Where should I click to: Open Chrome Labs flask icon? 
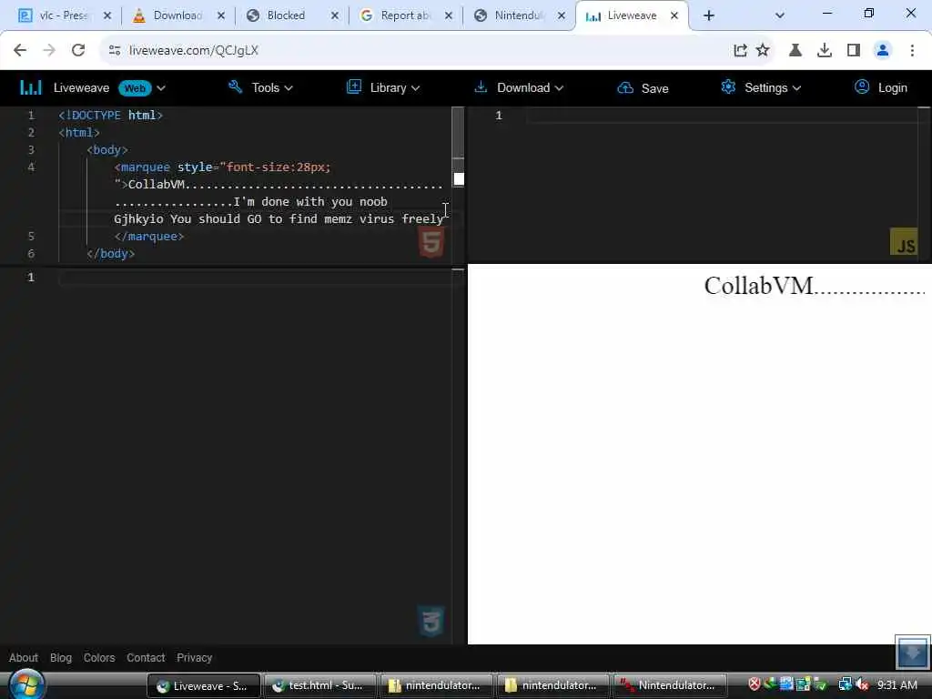point(795,50)
